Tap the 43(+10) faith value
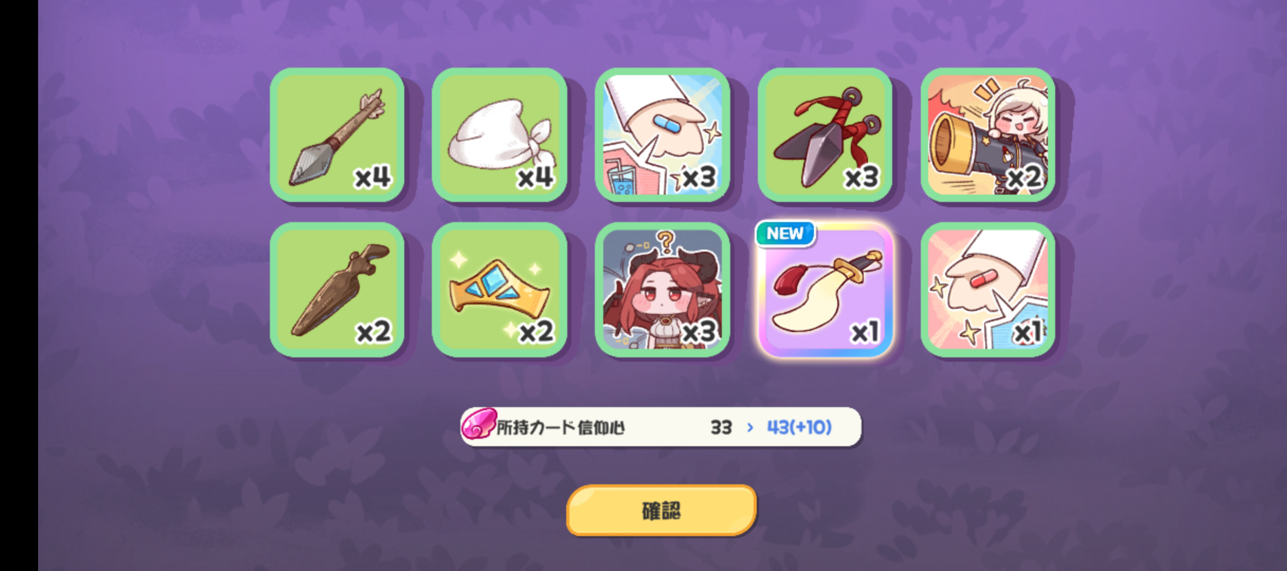 [799, 427]
